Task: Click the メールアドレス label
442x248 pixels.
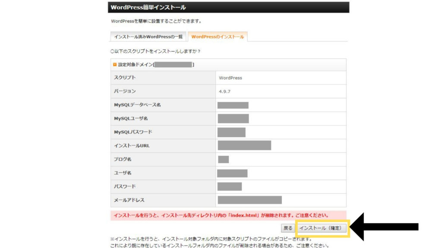Action: click(x=129, y=200)
